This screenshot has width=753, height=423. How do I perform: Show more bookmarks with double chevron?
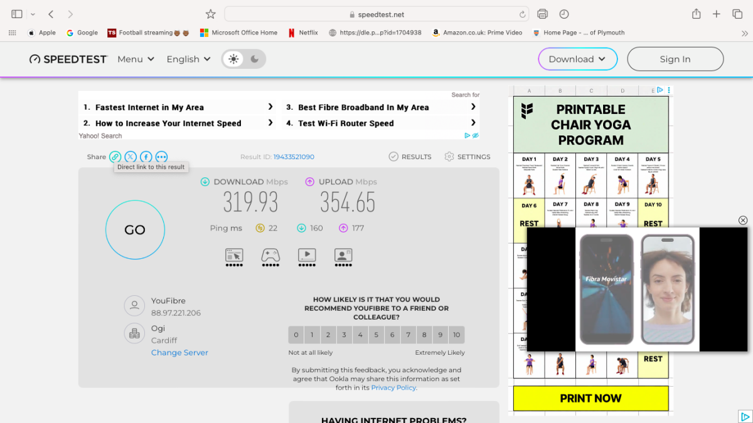point(744,33)
